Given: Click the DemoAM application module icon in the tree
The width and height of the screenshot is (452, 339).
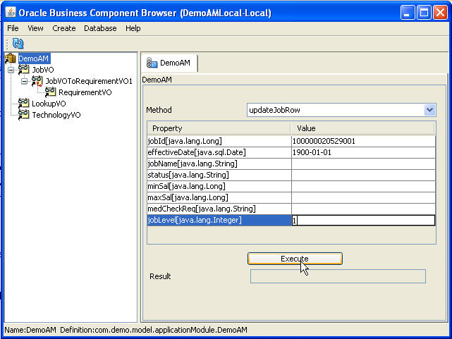Looking at the screenshot, I should pos(11,58).
